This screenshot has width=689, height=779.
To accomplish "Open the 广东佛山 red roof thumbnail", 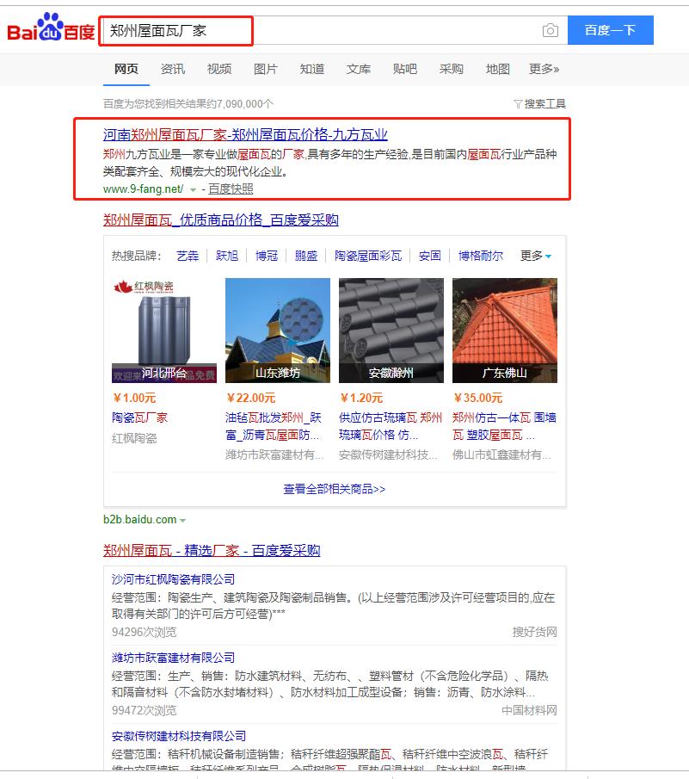I will [x=505, y=331].
